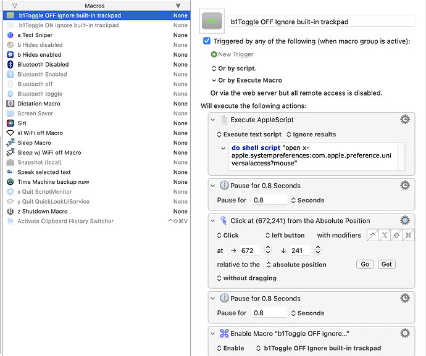The height and width of the screenshot is (356, 426).
Task: Click the Siri macro icon
Action: tap(10, 123)
